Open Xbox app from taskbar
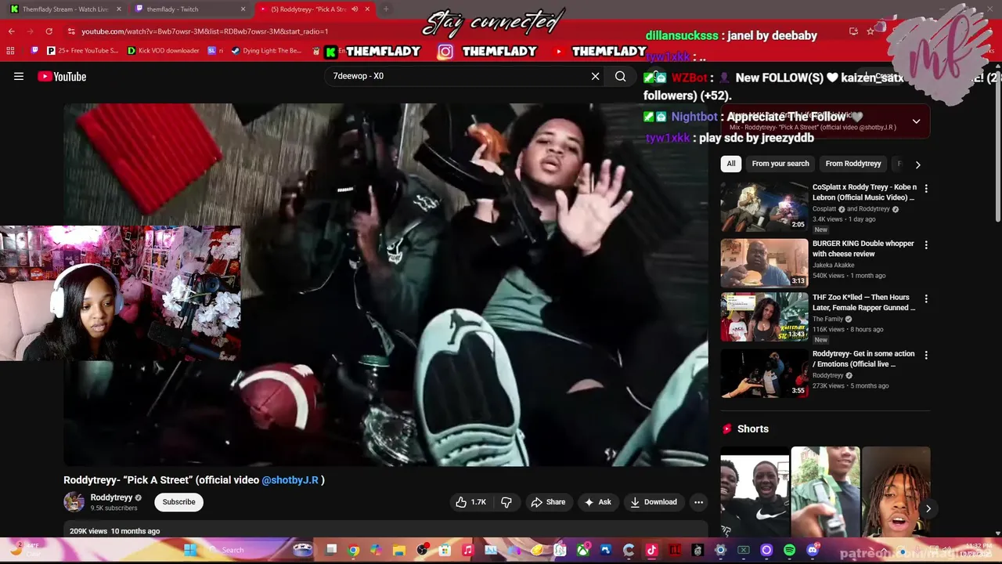This screenshot has width=1002, height=564. pos(582,550)
